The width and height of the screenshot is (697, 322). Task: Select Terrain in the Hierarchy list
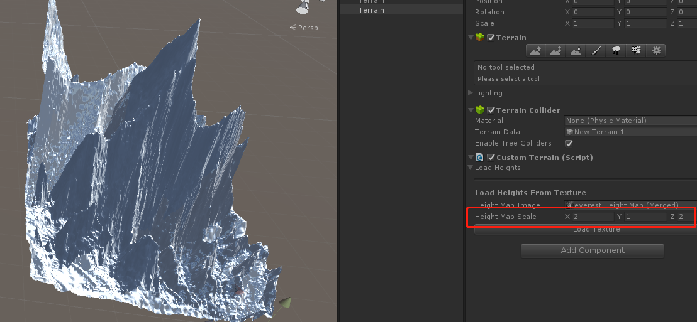[371, 10]
